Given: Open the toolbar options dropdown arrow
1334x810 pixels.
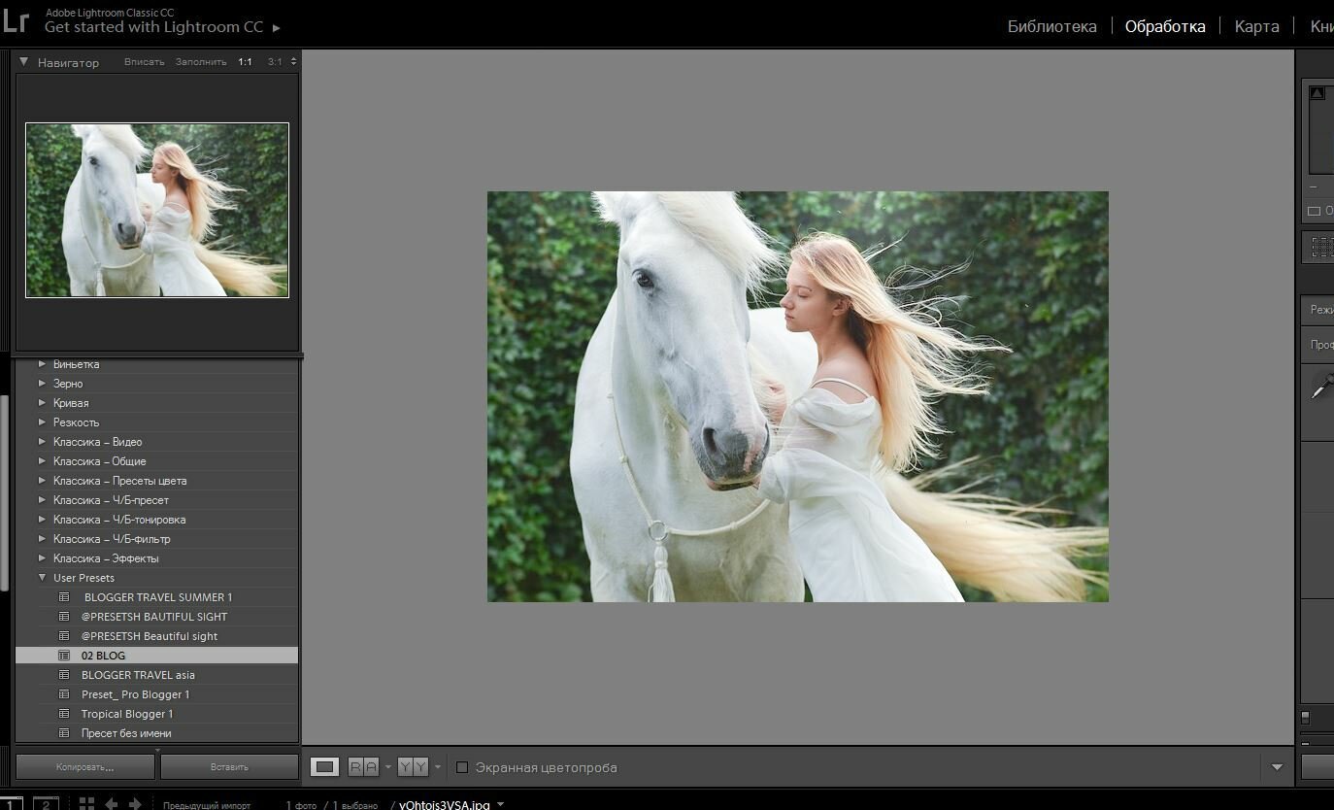Looking at the screenshot, I should coord(1278,767).
